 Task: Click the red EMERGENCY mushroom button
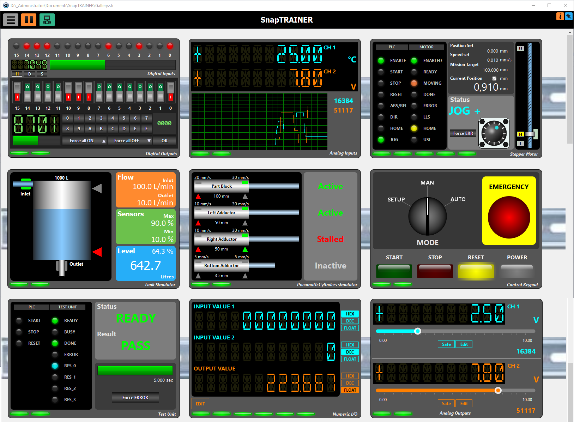509,217
